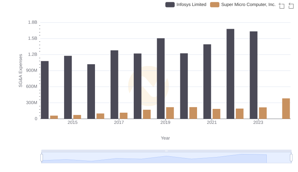The image size is (298, 172).
Task: Click the 2019 Infosys Limited bar
Action: coord(161,79)
